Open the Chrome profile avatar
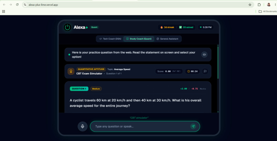The height and width of the screenshot is (141, 277). [x=269, y=5]
